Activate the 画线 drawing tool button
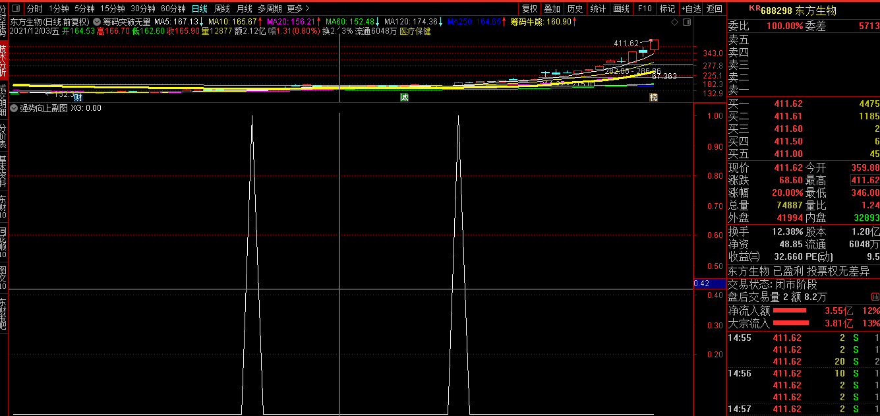Image resolution: width=880 pixels, height=416 pixels. tap(621, 9)
